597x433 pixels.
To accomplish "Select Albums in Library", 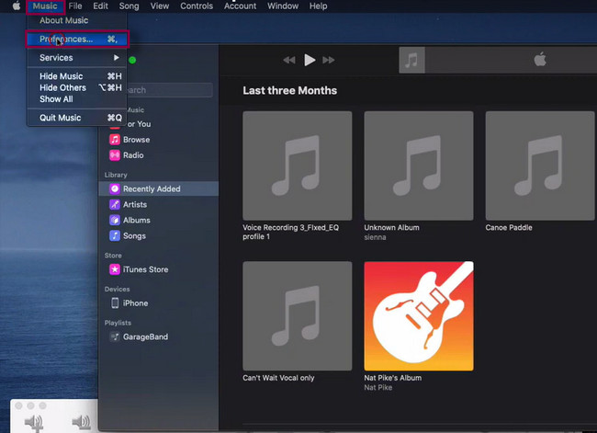I will click(x=158, y=220).
